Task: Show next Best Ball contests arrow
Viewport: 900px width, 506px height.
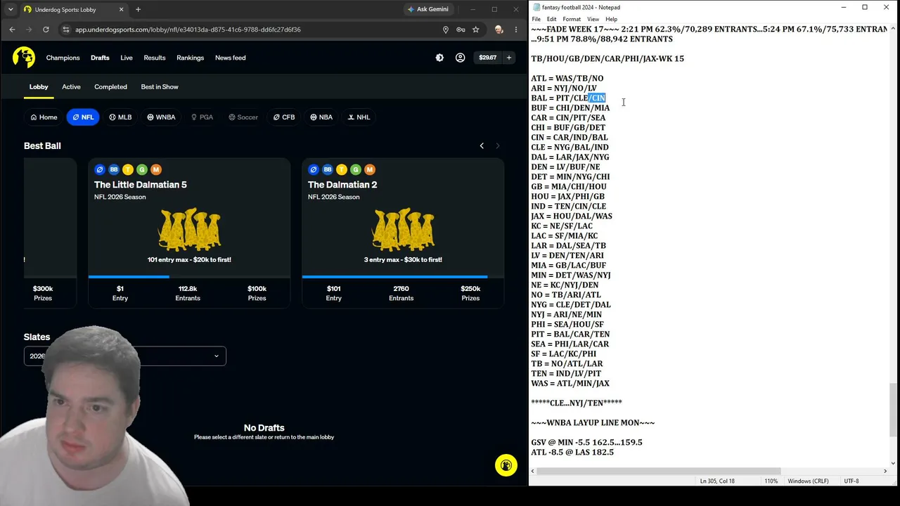Action: [498, 145]
